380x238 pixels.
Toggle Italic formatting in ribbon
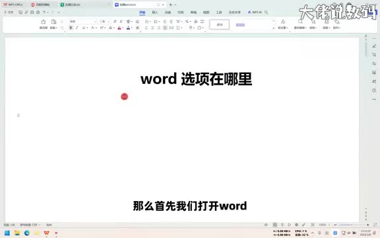(x=77, y=28)
